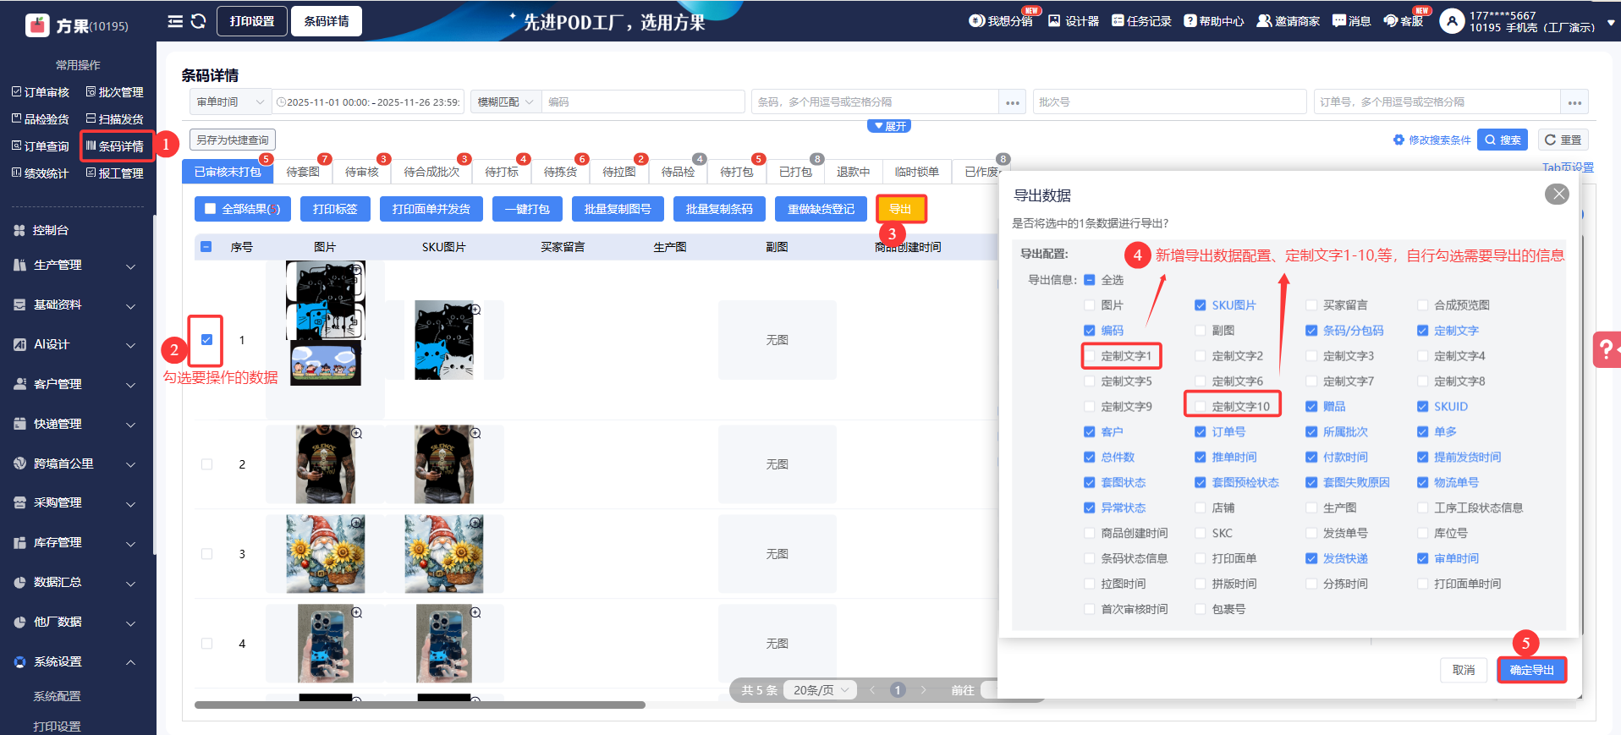1621x735 pixels.
Task: Check the 定制文字10 export option
Action: [1201, 407]
